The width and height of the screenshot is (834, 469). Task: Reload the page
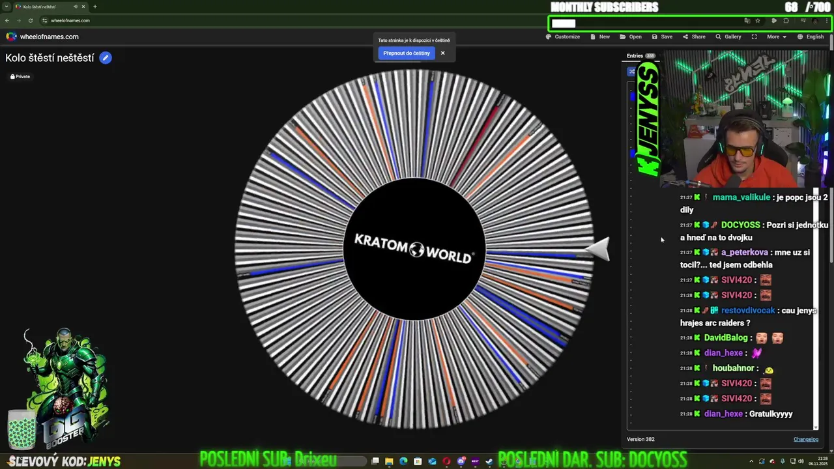(x=30, y=20)
